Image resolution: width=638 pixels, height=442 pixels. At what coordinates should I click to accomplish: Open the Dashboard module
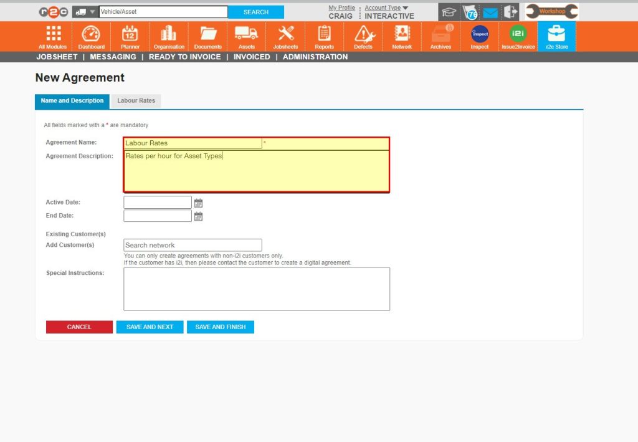91,37
